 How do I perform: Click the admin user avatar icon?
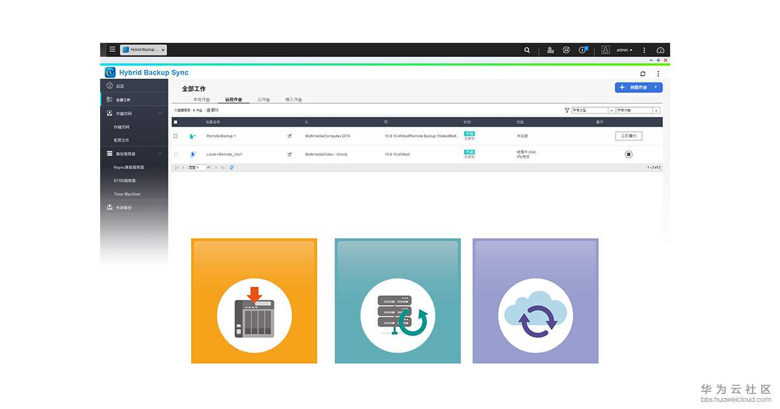[606, 50]
